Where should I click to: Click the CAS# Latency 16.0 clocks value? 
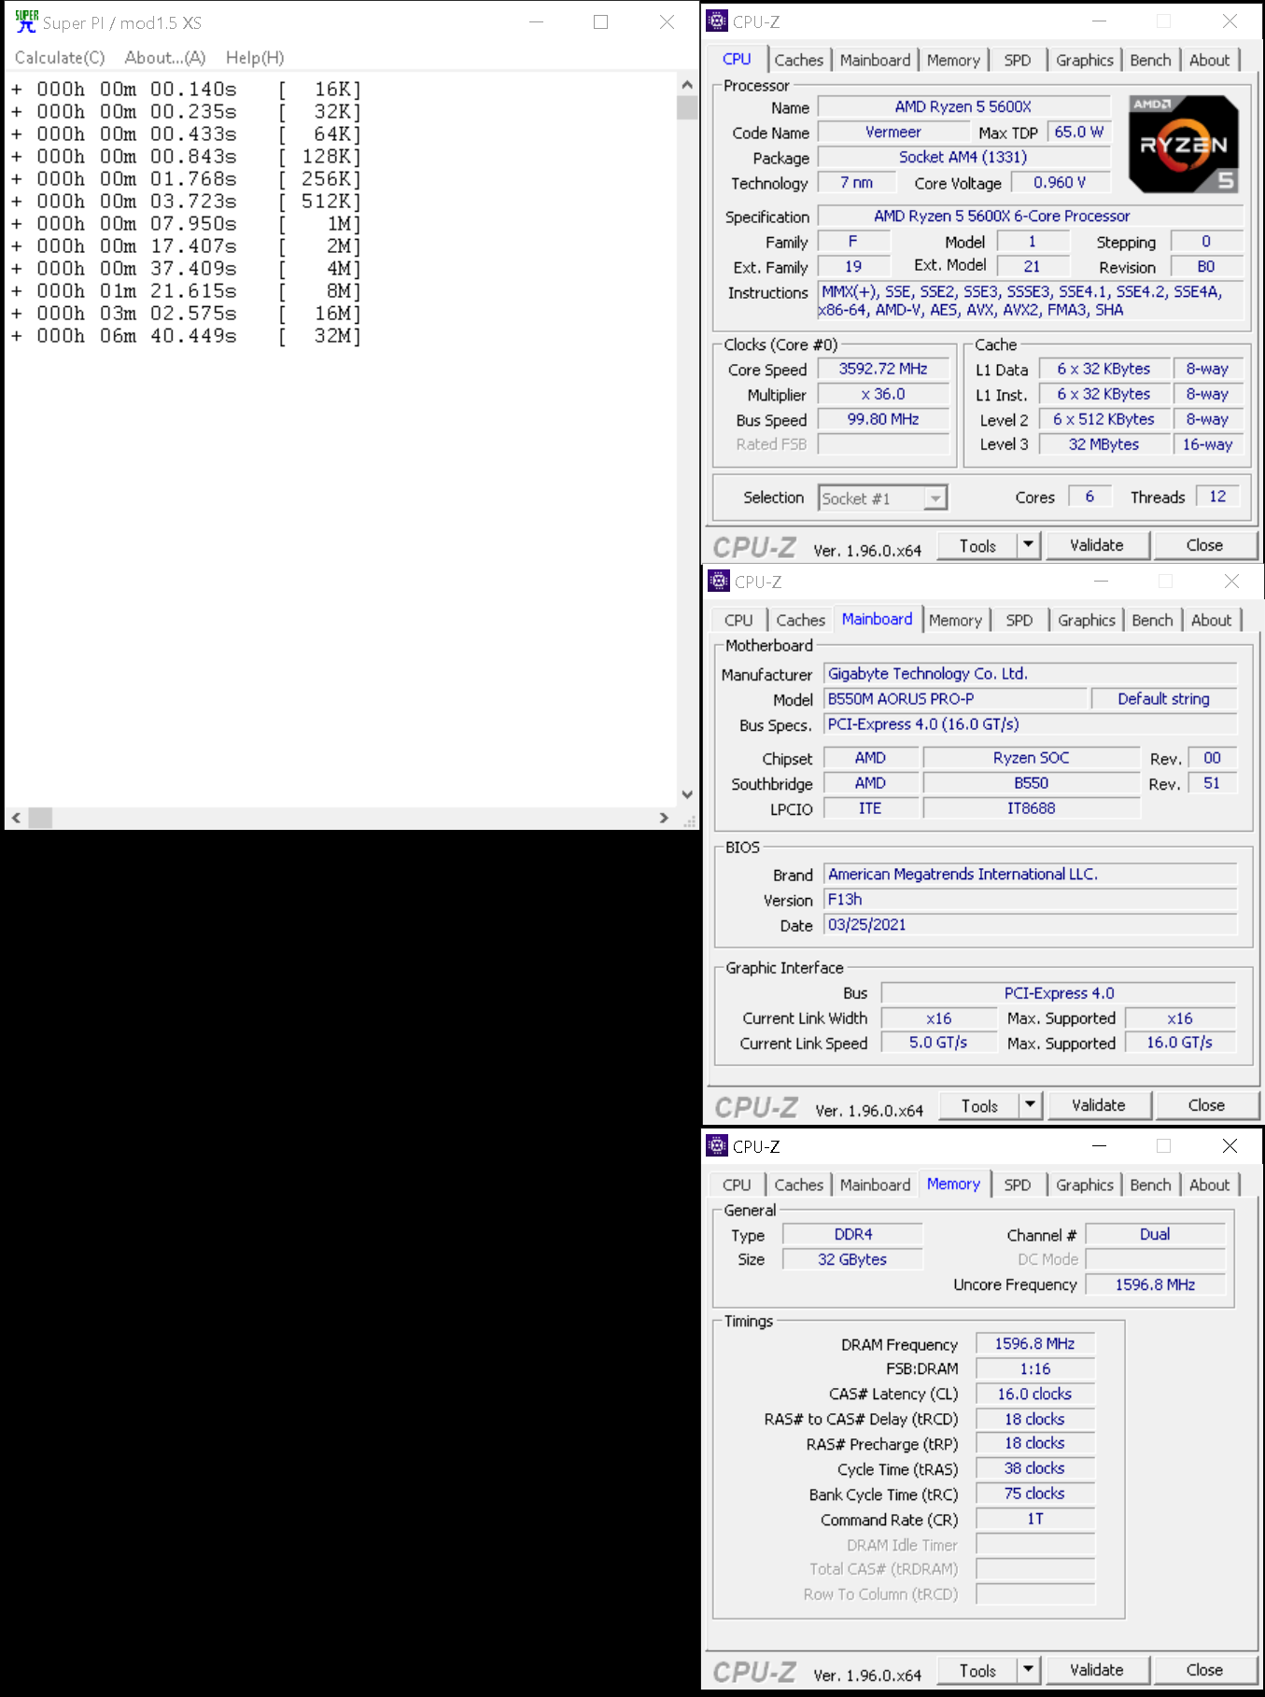(x=1034, y=1394)
